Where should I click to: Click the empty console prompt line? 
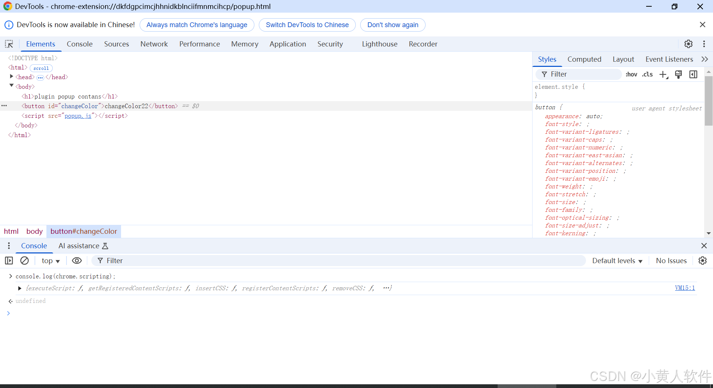click(356, 313)
